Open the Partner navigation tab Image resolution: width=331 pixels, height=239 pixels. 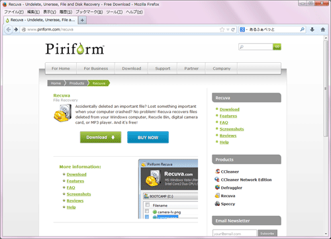pos(191,68)
